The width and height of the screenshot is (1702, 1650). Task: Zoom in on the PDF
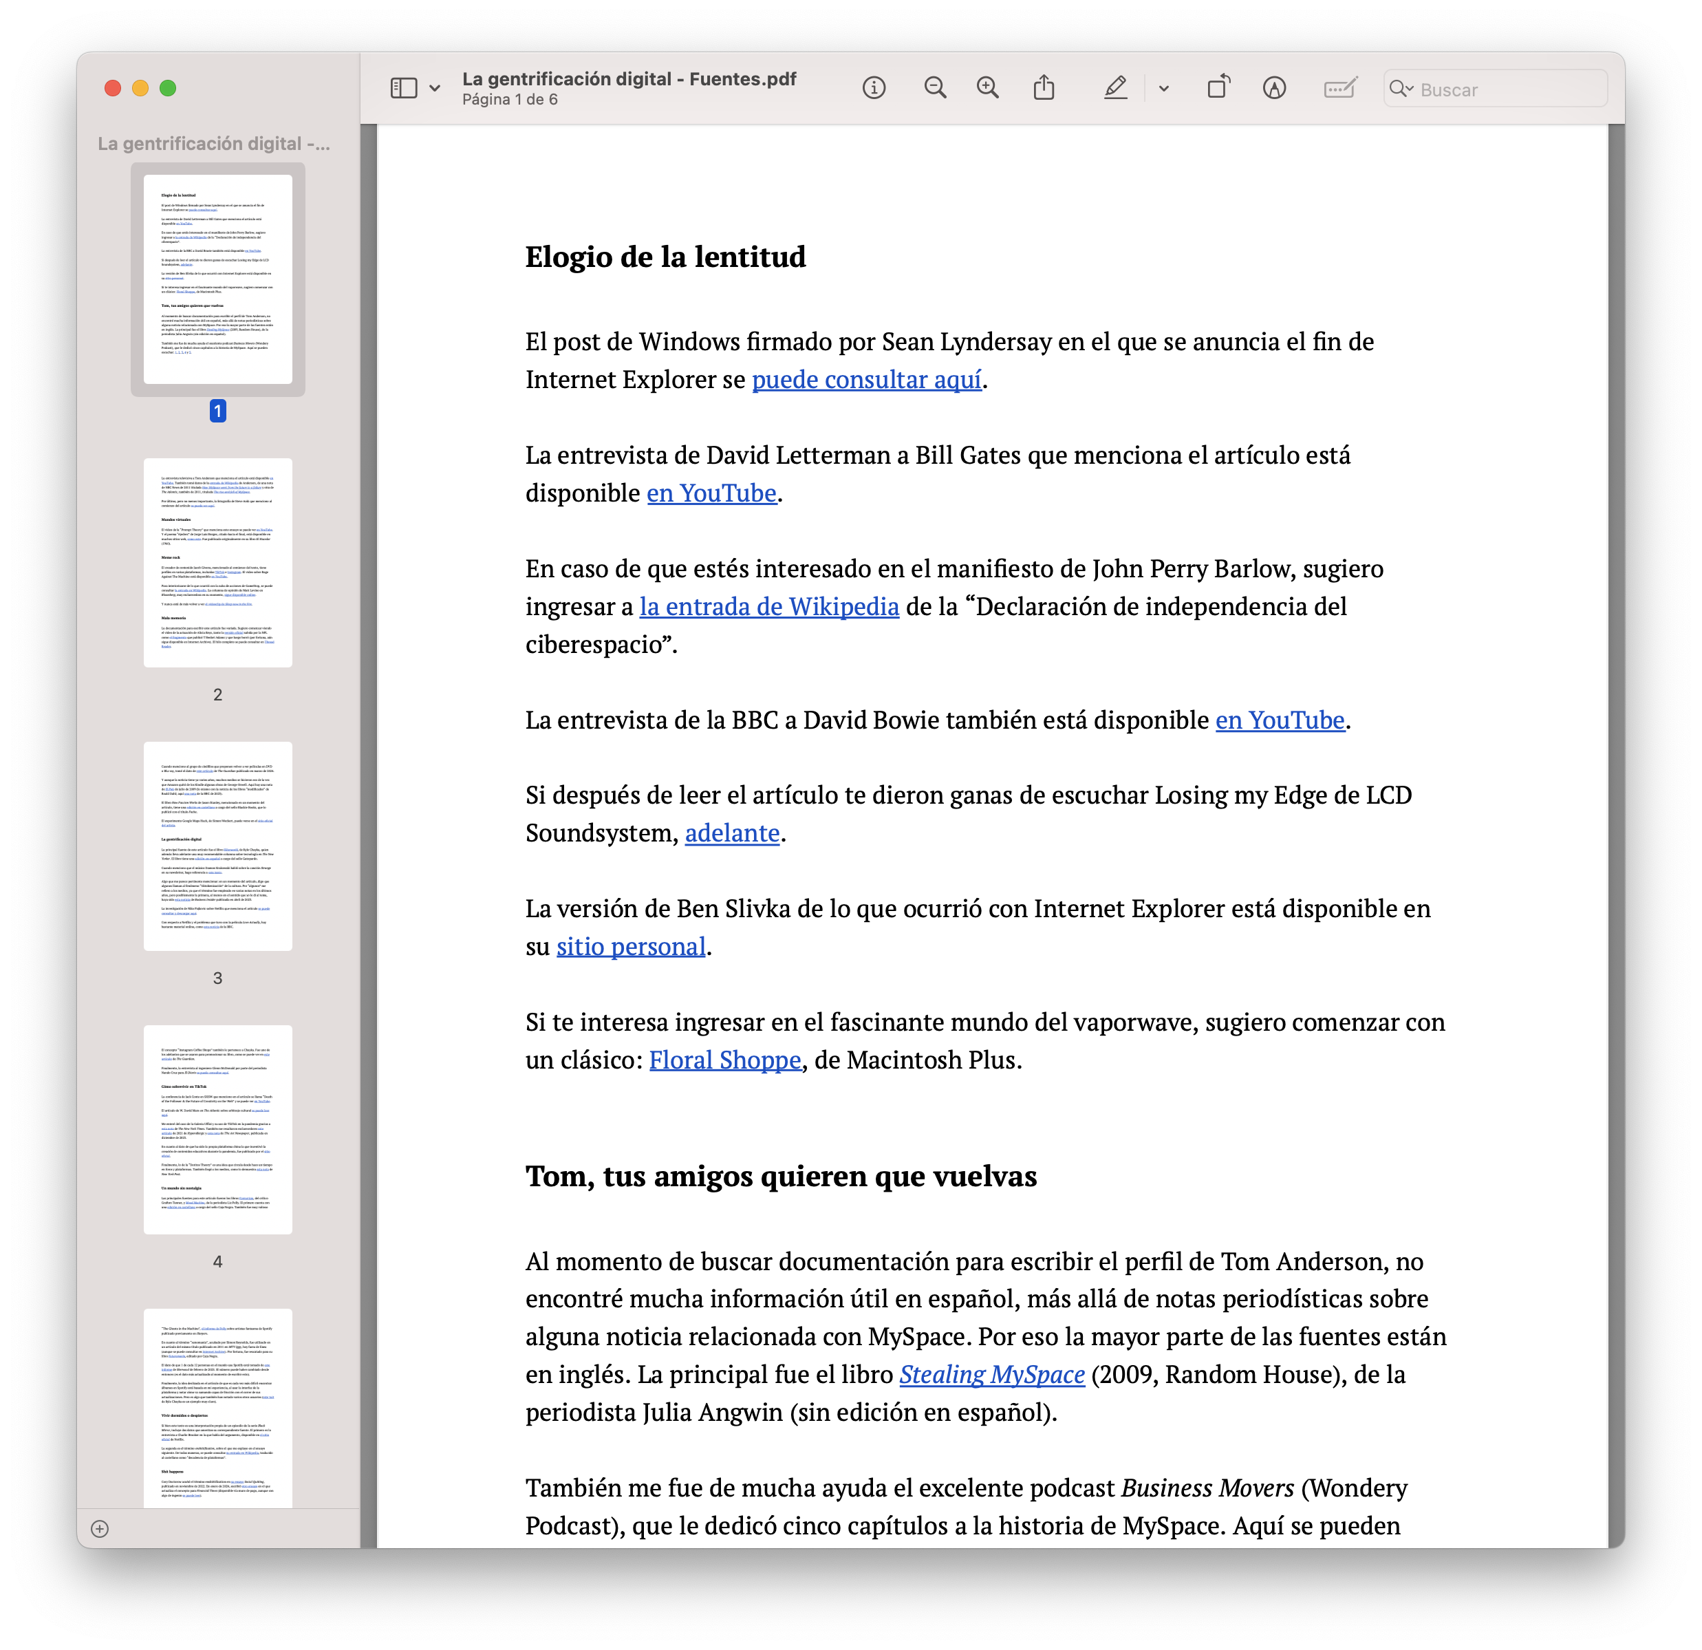coord(987,87)
